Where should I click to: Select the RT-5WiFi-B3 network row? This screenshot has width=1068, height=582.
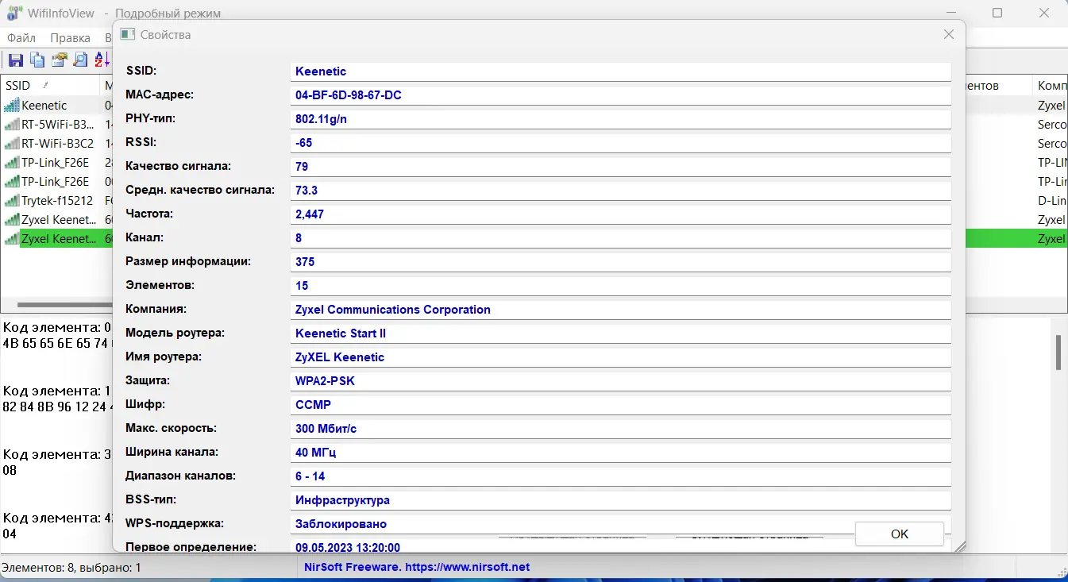pos(58,125)
